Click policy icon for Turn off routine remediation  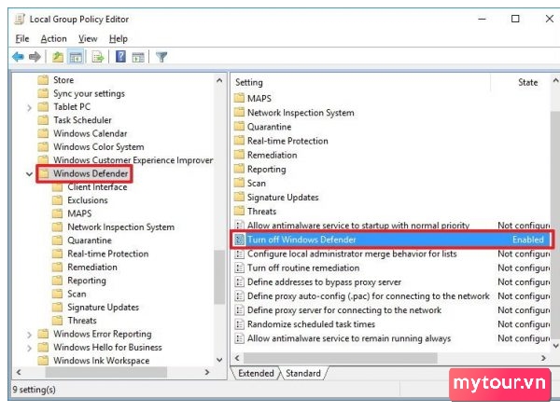coord(239,268)
